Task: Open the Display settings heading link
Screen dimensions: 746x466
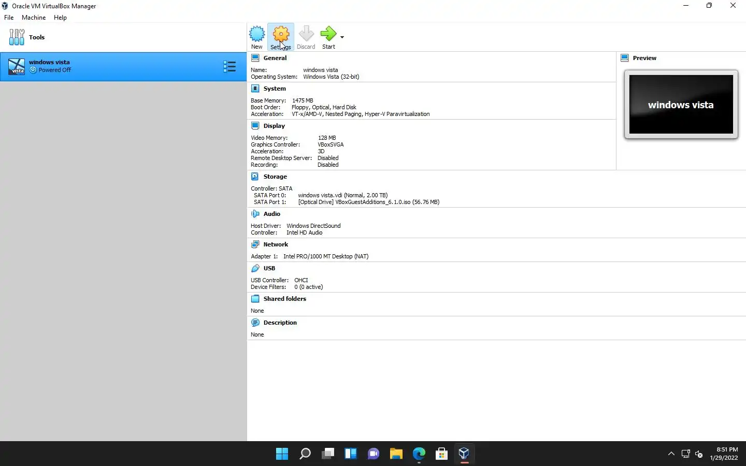Action: (x=274, y=126)
